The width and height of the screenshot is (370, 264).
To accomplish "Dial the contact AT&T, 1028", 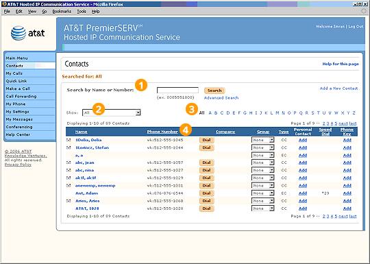I will click(x=206, y=208).
